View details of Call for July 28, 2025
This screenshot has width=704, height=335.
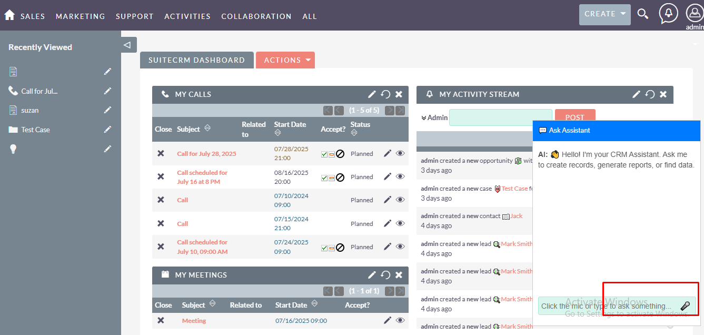[400, 154]
